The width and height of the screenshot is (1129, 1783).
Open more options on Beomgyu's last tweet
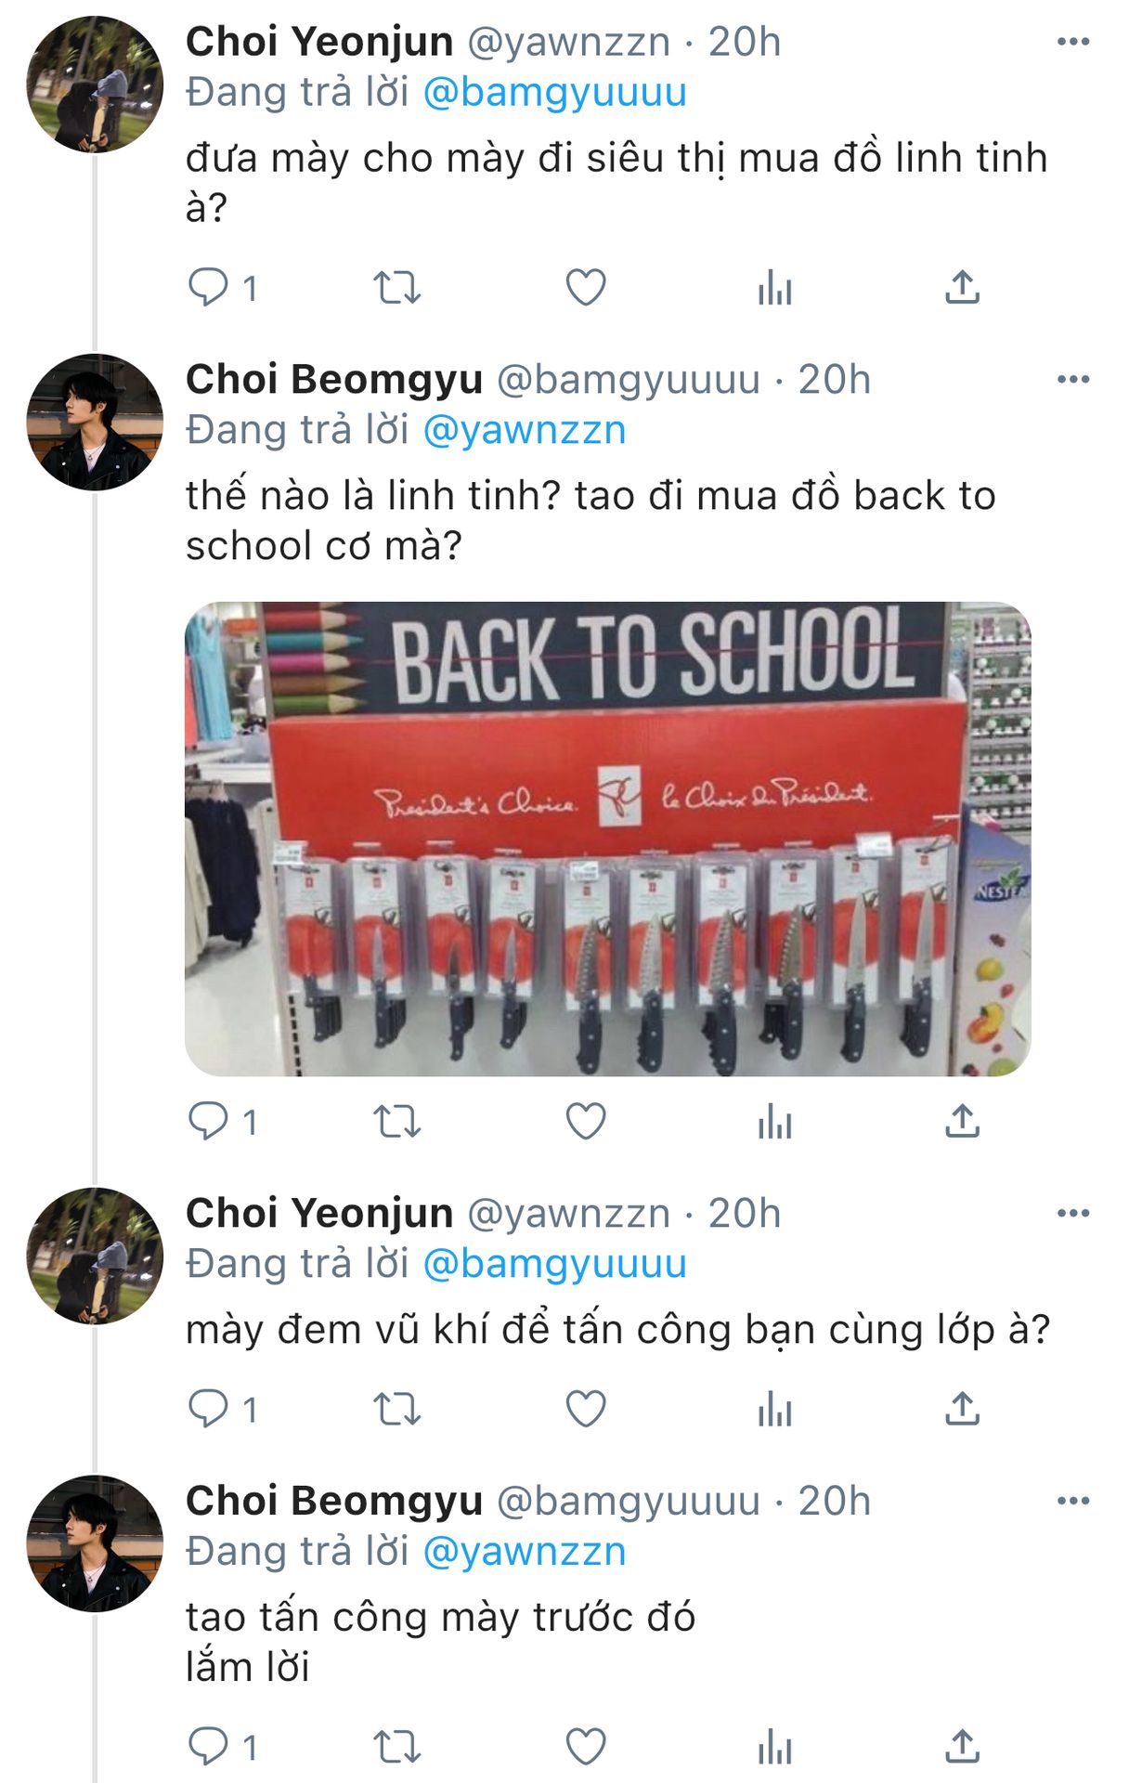(1073, 1501)
